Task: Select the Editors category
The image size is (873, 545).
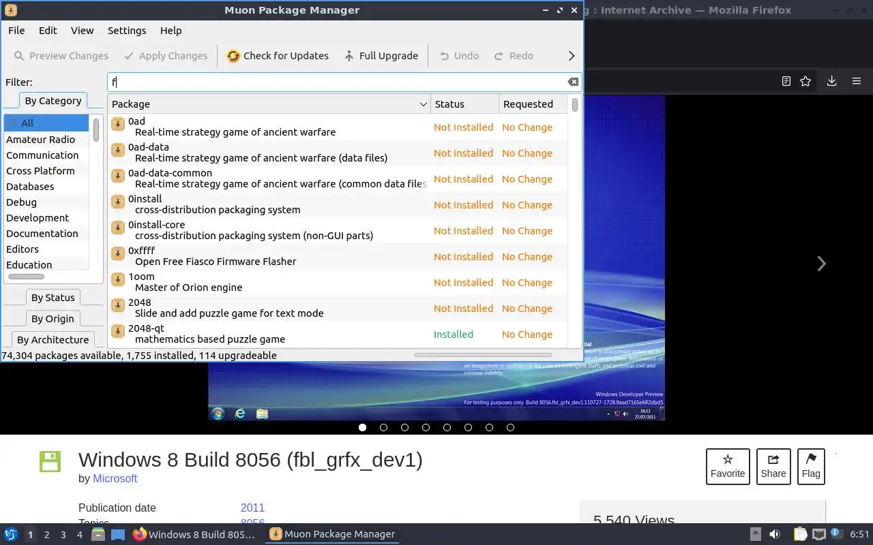Action: pos(46,249)
